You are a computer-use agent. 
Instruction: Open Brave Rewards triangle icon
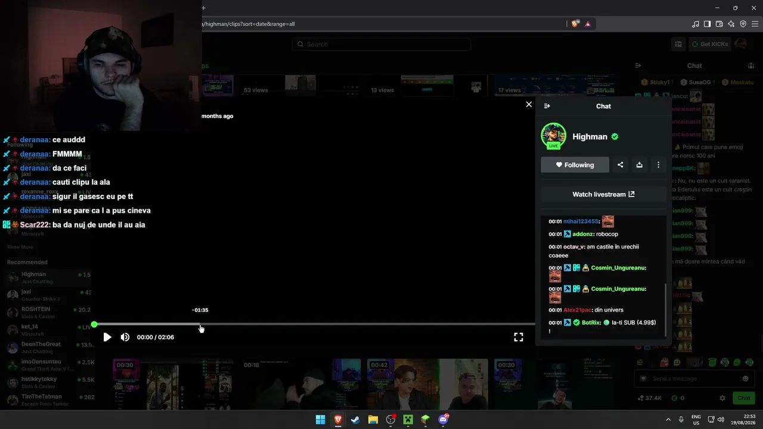[x=588, y=24]
